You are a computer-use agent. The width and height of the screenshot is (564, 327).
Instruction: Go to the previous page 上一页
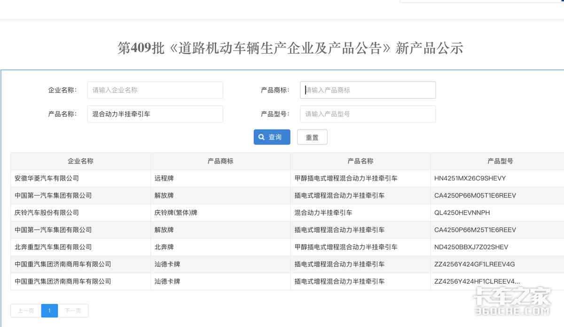pyautogui.click(x=26, y=311)
